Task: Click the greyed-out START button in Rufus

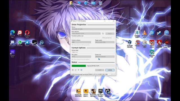Action: click(100, 70)
